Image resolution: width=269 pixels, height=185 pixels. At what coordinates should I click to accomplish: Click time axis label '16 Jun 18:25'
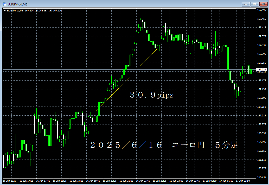[x=60, y=181]
